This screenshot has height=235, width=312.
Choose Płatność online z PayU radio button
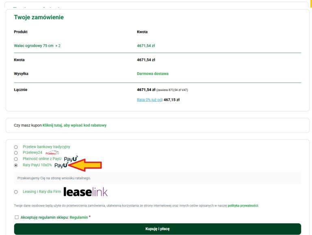pyautogui.click(x=16, y=159)
